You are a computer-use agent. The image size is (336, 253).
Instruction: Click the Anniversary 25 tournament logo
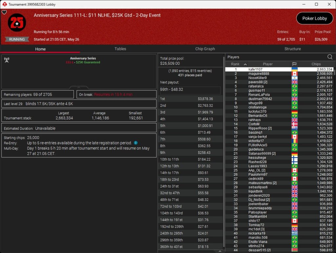click(17, 23)
